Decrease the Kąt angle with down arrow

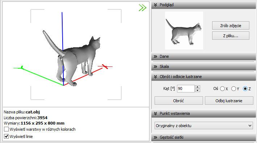click(x=198, y=90)
